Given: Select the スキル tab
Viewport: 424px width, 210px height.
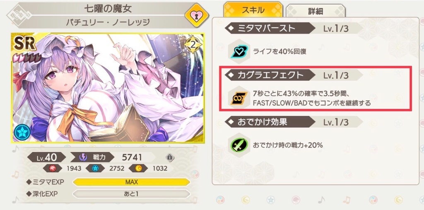Looking at the screenshot, I should [x=253, y=10].
